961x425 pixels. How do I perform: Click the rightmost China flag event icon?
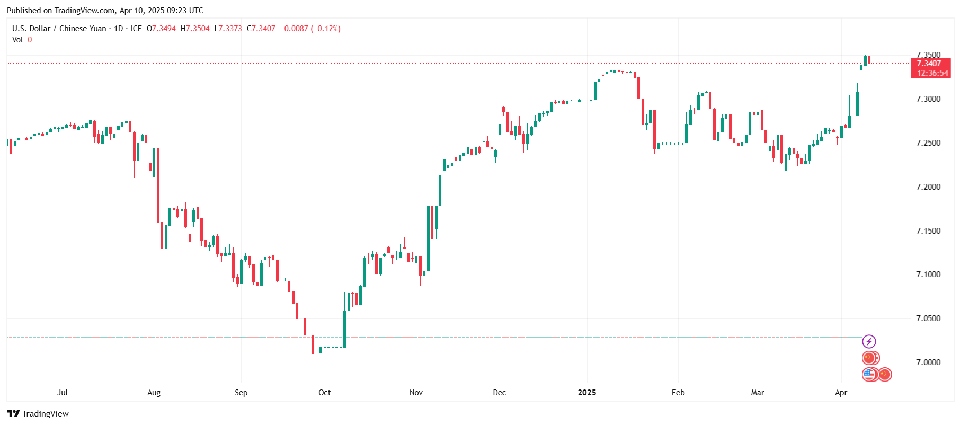(x=885, y=375)
